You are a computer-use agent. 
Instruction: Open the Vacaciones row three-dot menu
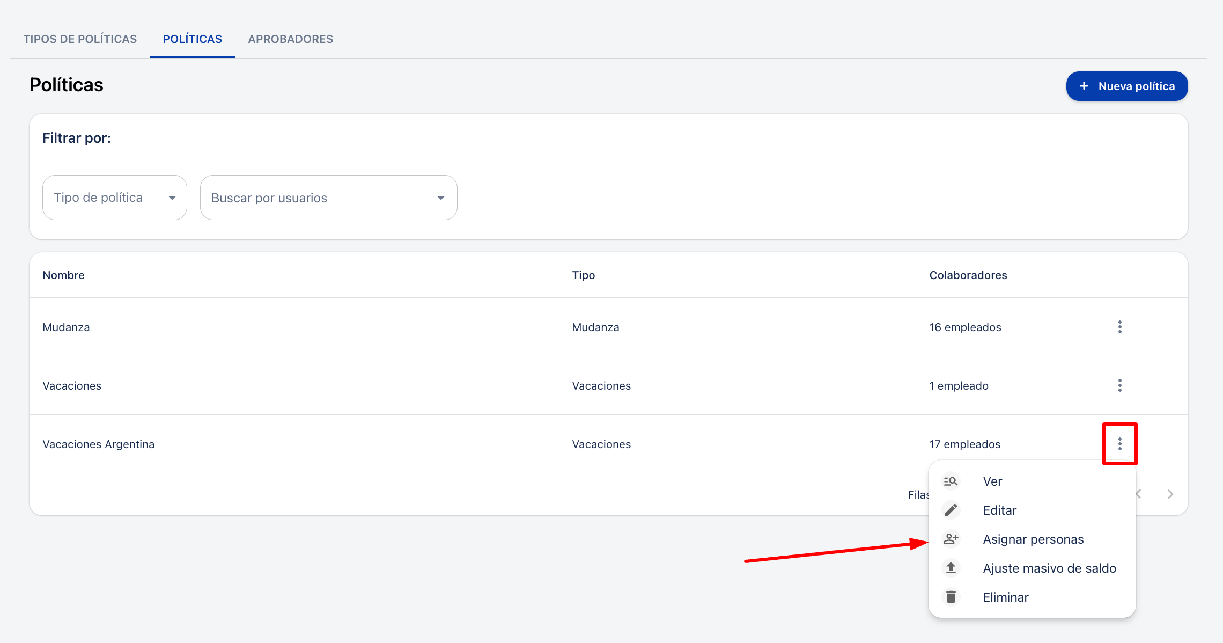pyautogui.click(x=1119, y=385)
